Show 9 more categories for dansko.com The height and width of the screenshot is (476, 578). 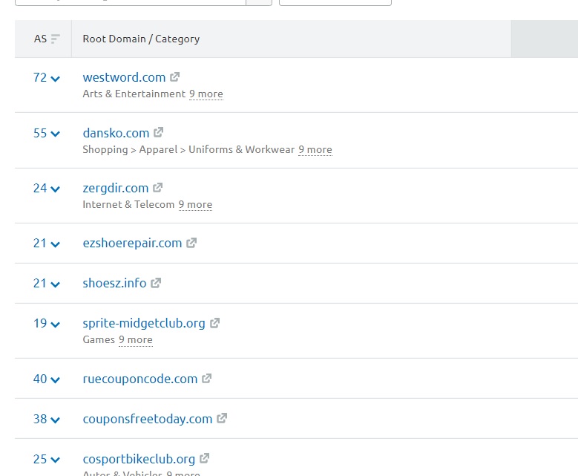click(315, 150)
